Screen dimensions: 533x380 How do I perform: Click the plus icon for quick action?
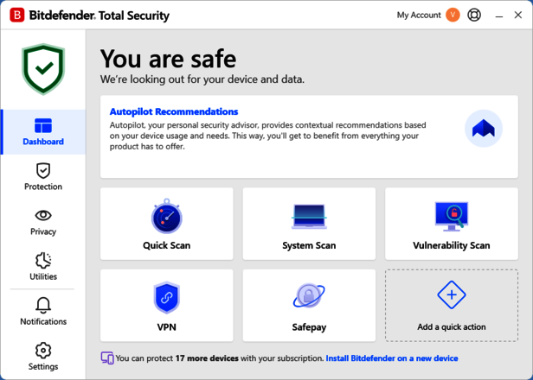(x=451, y=295)
